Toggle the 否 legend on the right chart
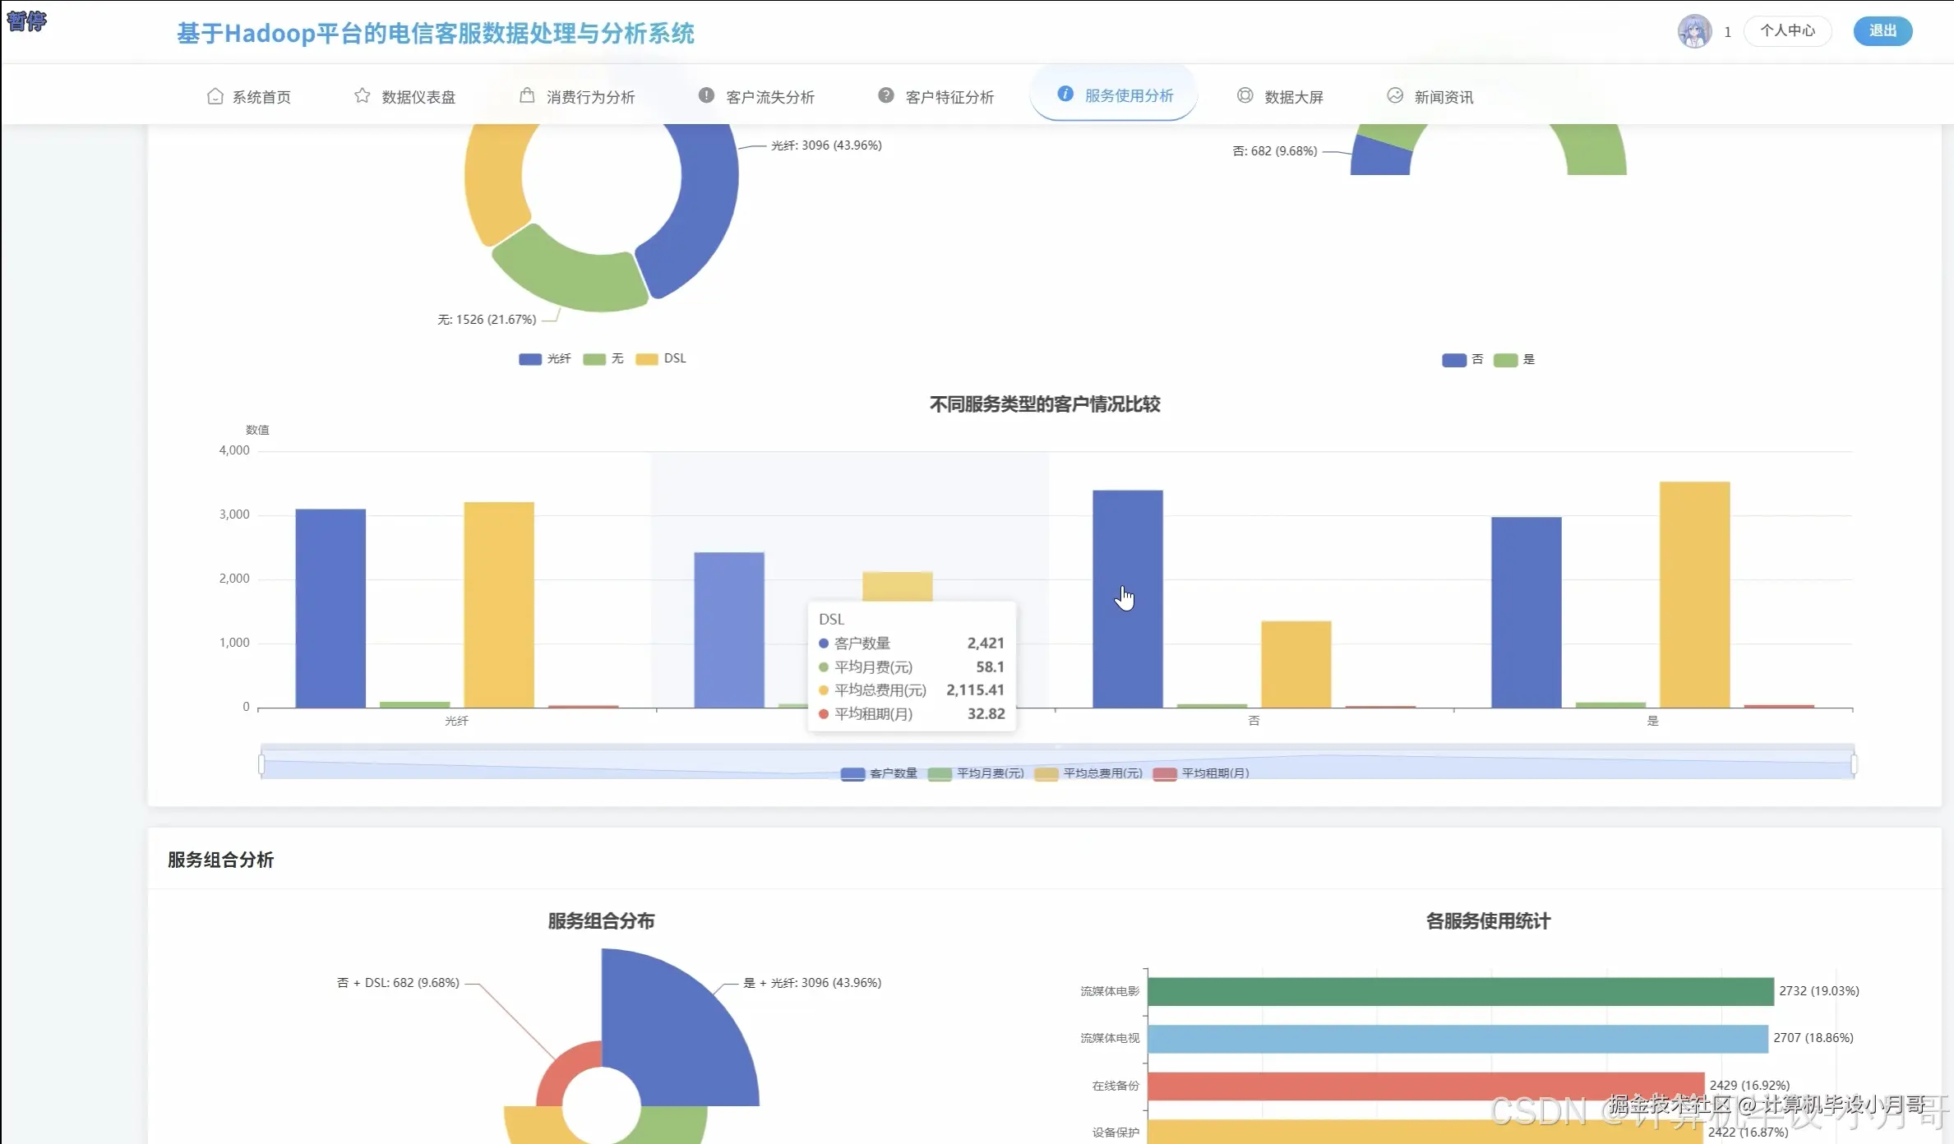Screen dimensions: 1954x1144 [x=1462, y=359]
